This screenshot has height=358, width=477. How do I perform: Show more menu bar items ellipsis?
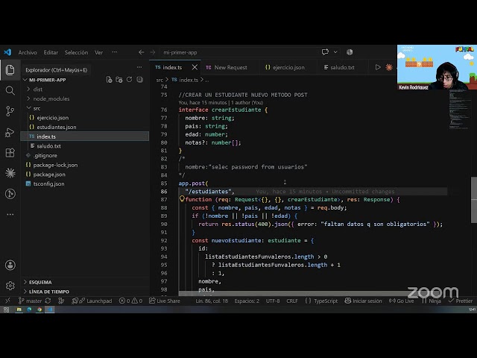(114, 52)
